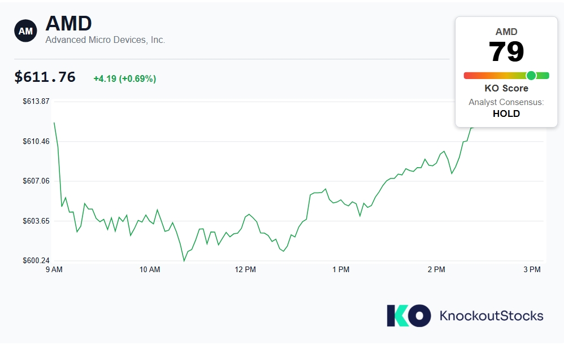Image resolution: width=564 pixels, height=345 pixels.
Task: Click the Advanced Micro Devices, Inc. company name
Action: pyautogui.click(x=105, y=40)
